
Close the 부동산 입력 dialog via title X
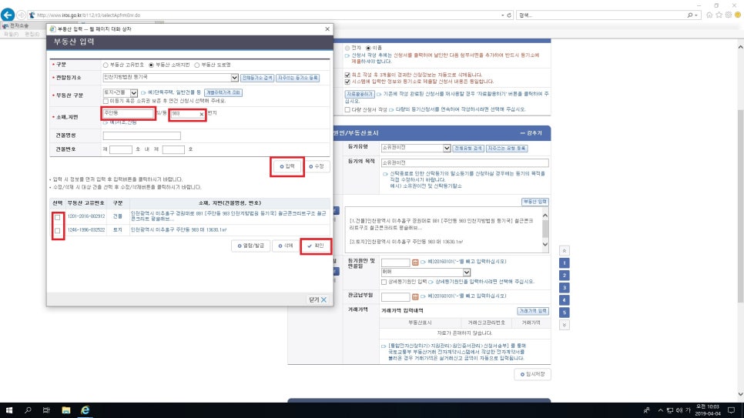point(327,29)
